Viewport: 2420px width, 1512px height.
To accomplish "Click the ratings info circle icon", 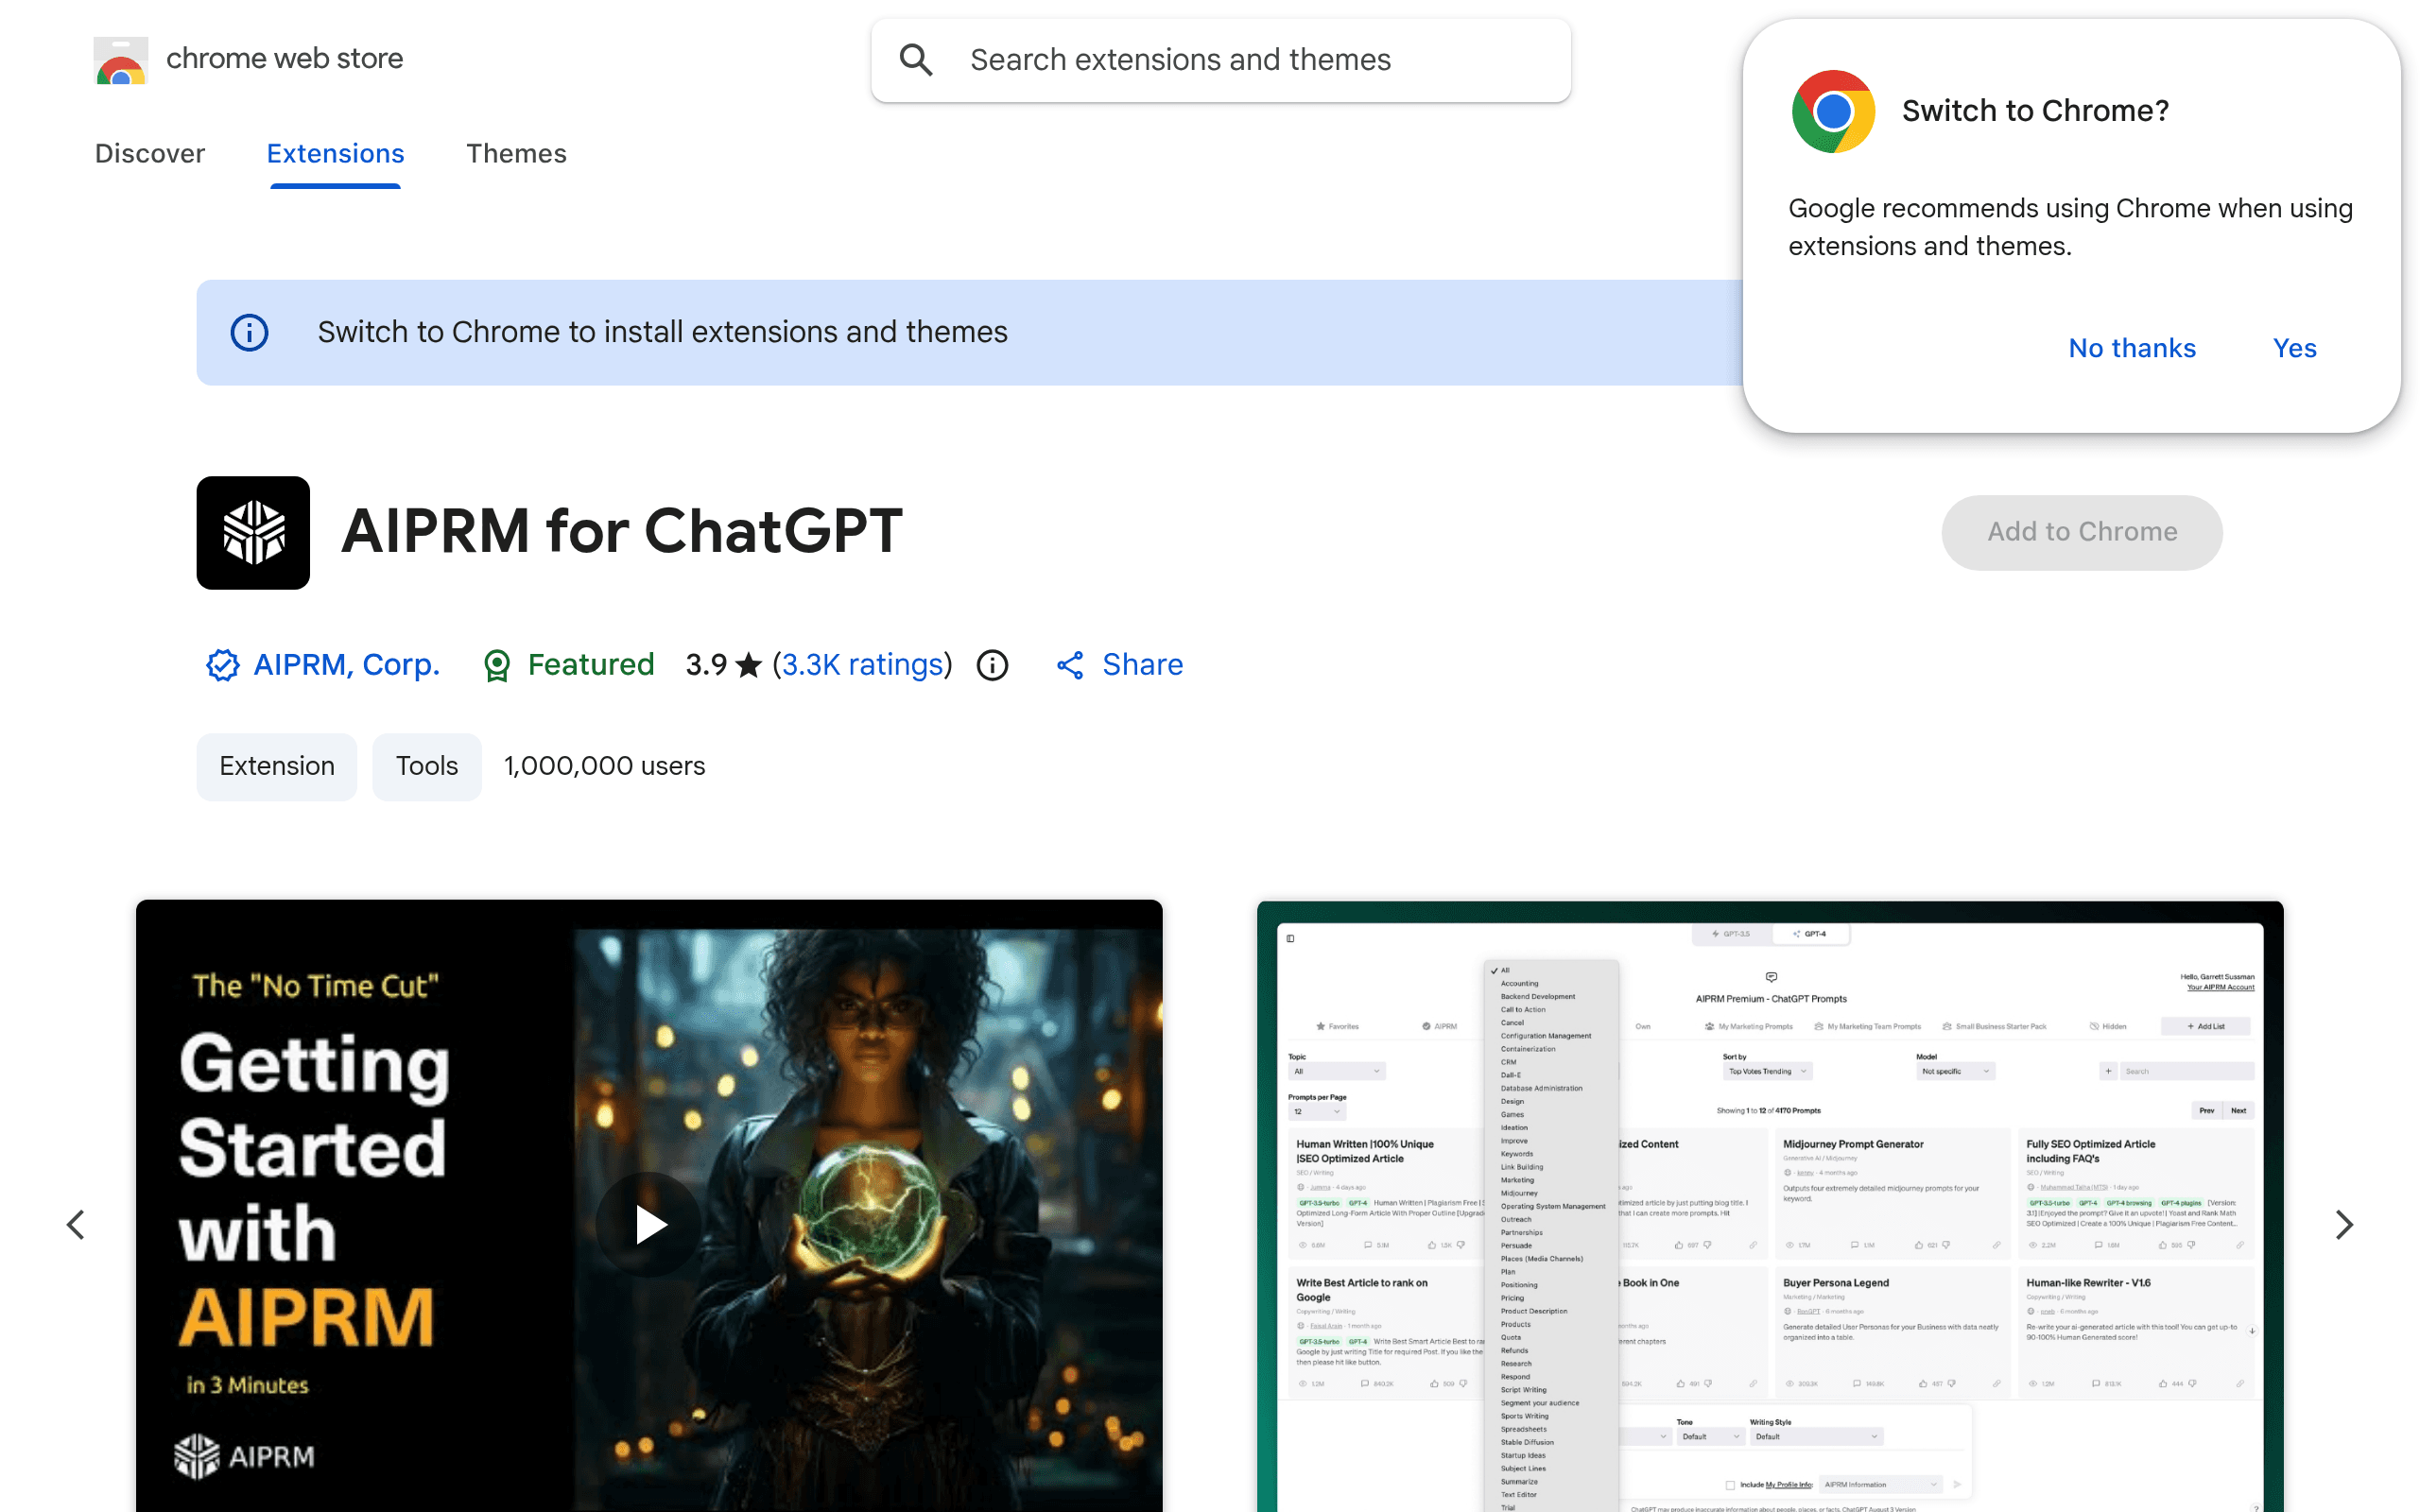I will 992,665.
